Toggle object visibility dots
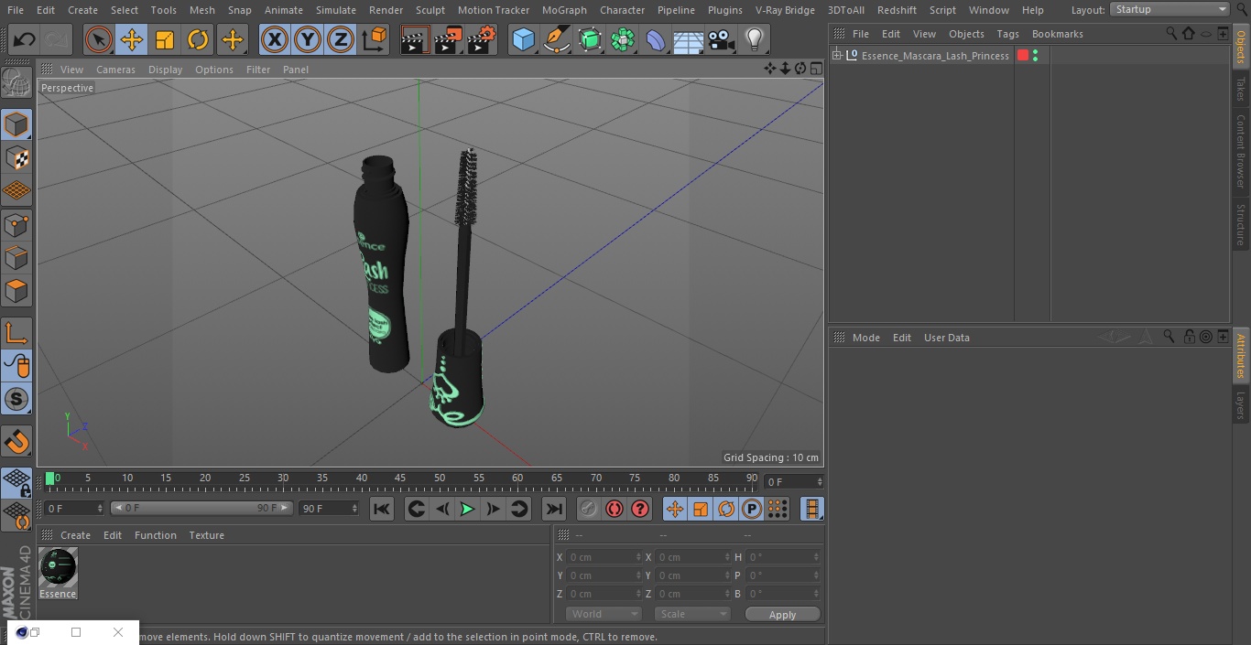This screenshot has height=645, width=1251. 1035,56
